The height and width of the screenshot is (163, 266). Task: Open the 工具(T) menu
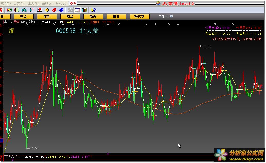33,3
